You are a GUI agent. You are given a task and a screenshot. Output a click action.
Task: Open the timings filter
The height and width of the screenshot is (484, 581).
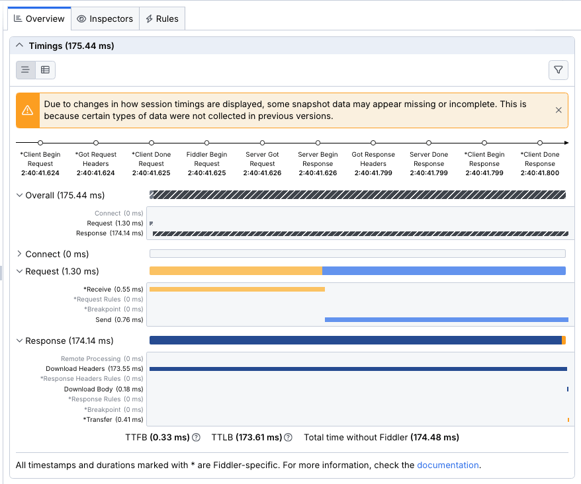coord(558,69)
